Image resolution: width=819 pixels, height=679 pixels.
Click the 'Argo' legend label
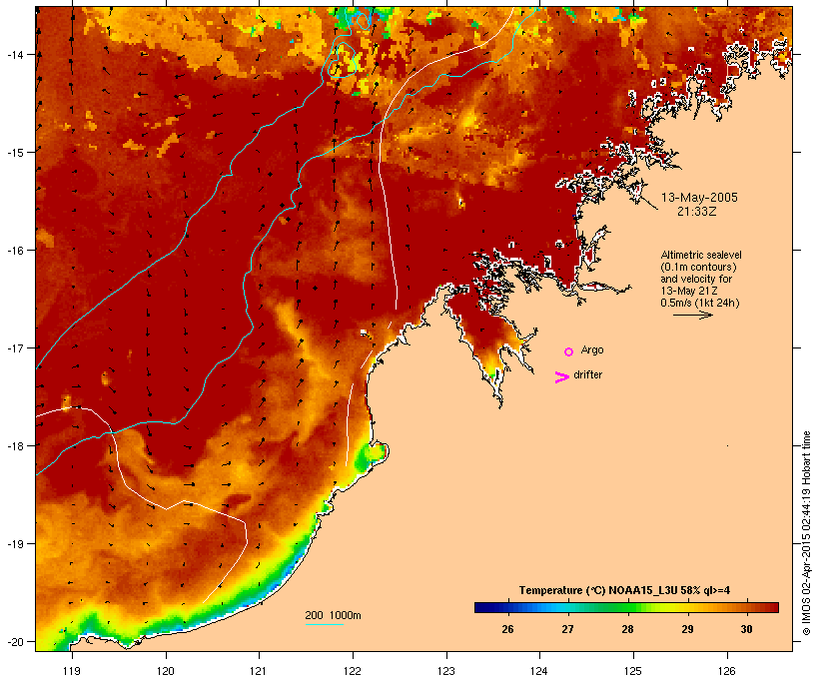pos(592,349)
